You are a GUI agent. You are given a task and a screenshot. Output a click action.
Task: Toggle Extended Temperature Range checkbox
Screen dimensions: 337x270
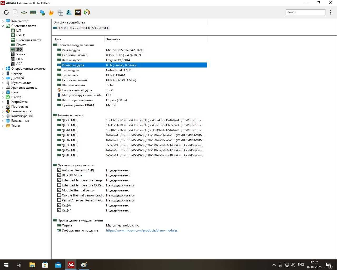[x=59, y=180]
